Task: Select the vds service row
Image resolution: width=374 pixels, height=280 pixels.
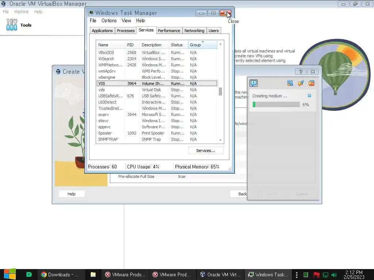Action: 157,90
